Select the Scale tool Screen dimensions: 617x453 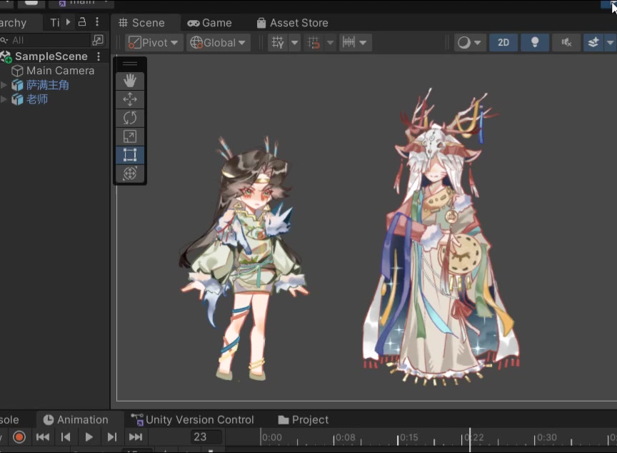pyautogui.click(x=130, y=136)
